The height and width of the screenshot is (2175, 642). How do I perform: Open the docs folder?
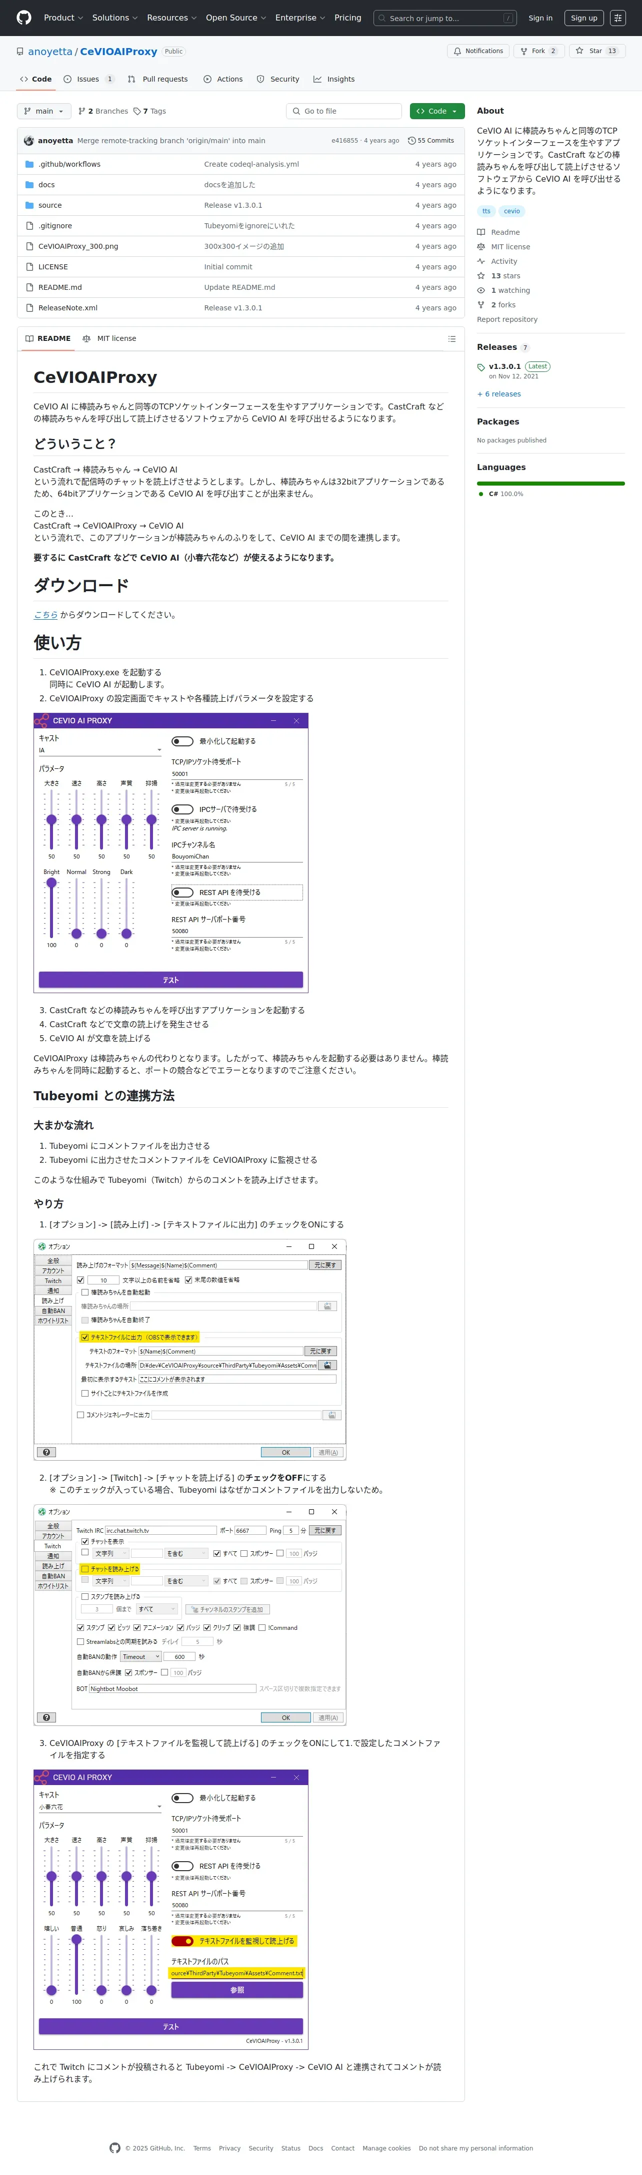46,185
